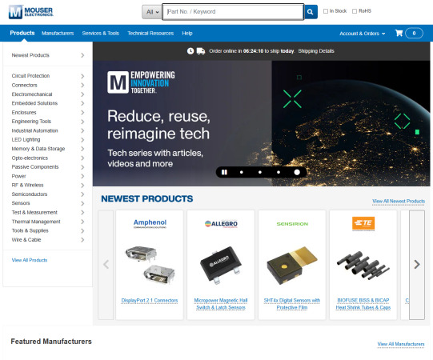Click the Amphenol brand logo
Image resolution: width=433 pixels, height=360 pixels.
click(150, 223)
